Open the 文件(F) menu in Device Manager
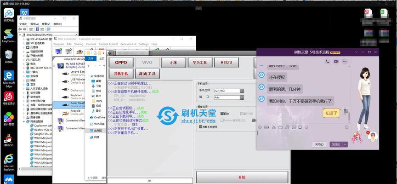The width and height of the screenshot is (397, 184). (x=23, y=24)
